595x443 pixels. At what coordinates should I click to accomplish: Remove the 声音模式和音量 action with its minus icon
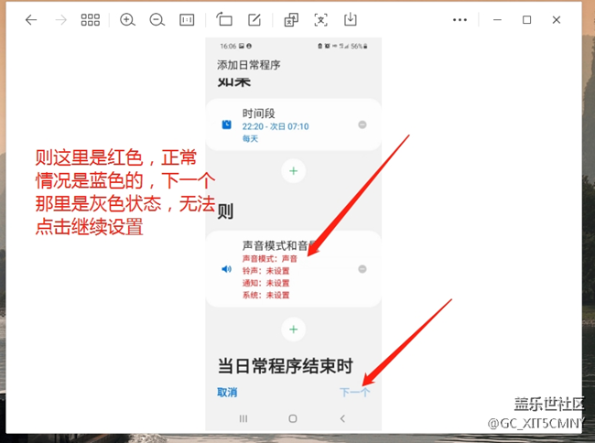tap(362, 269)
